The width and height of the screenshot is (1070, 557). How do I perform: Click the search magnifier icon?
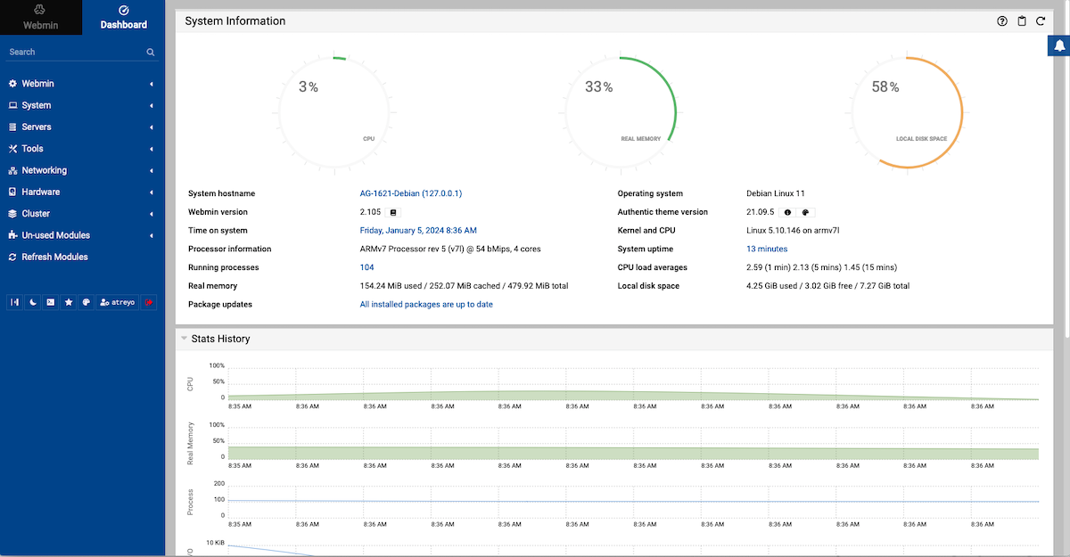[151, 53]
